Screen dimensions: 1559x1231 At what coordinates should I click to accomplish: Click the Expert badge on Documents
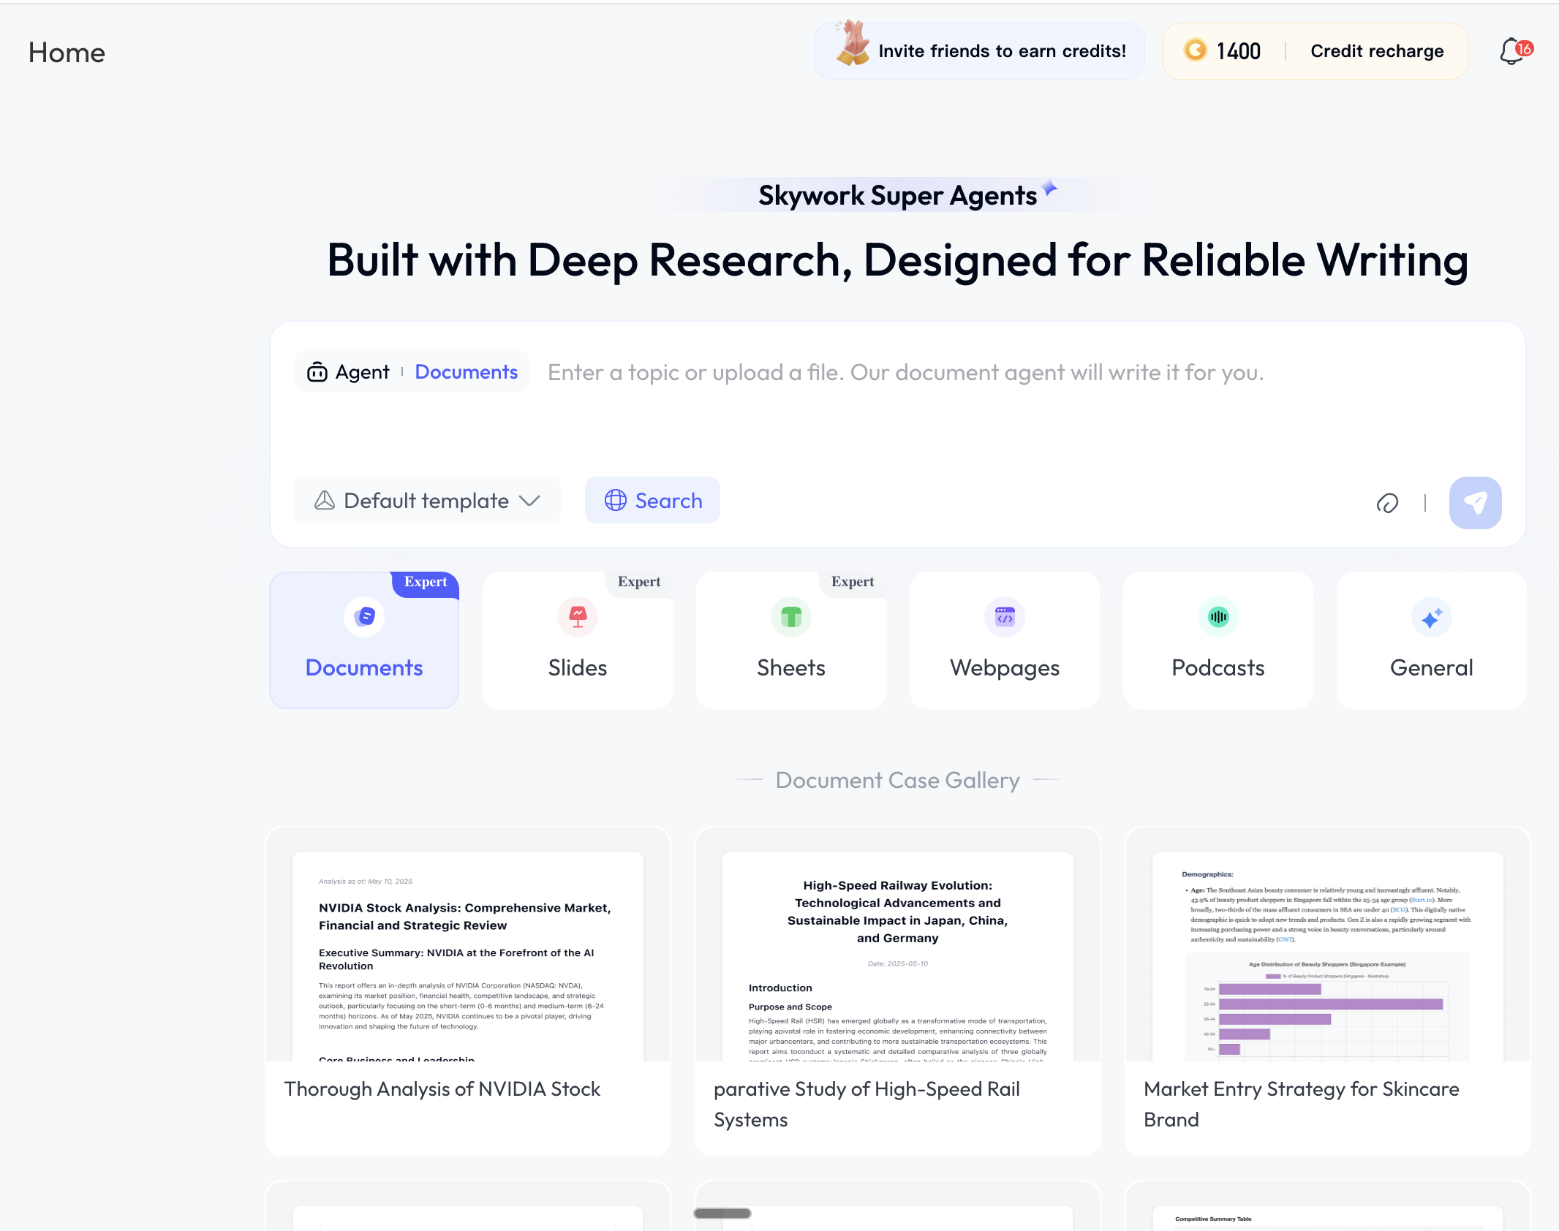coord(426,583)
